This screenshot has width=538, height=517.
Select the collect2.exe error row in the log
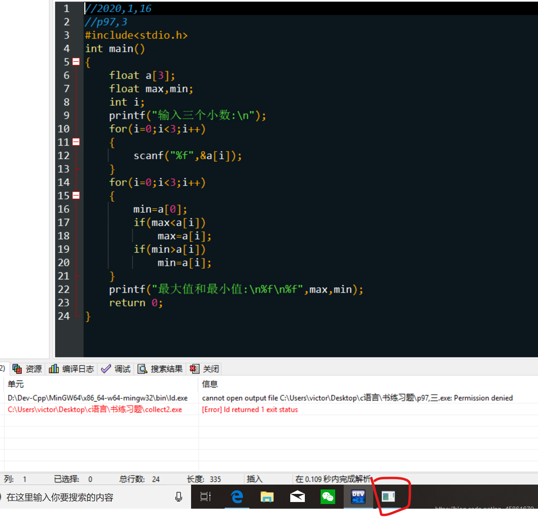click(x=95, y=410)
